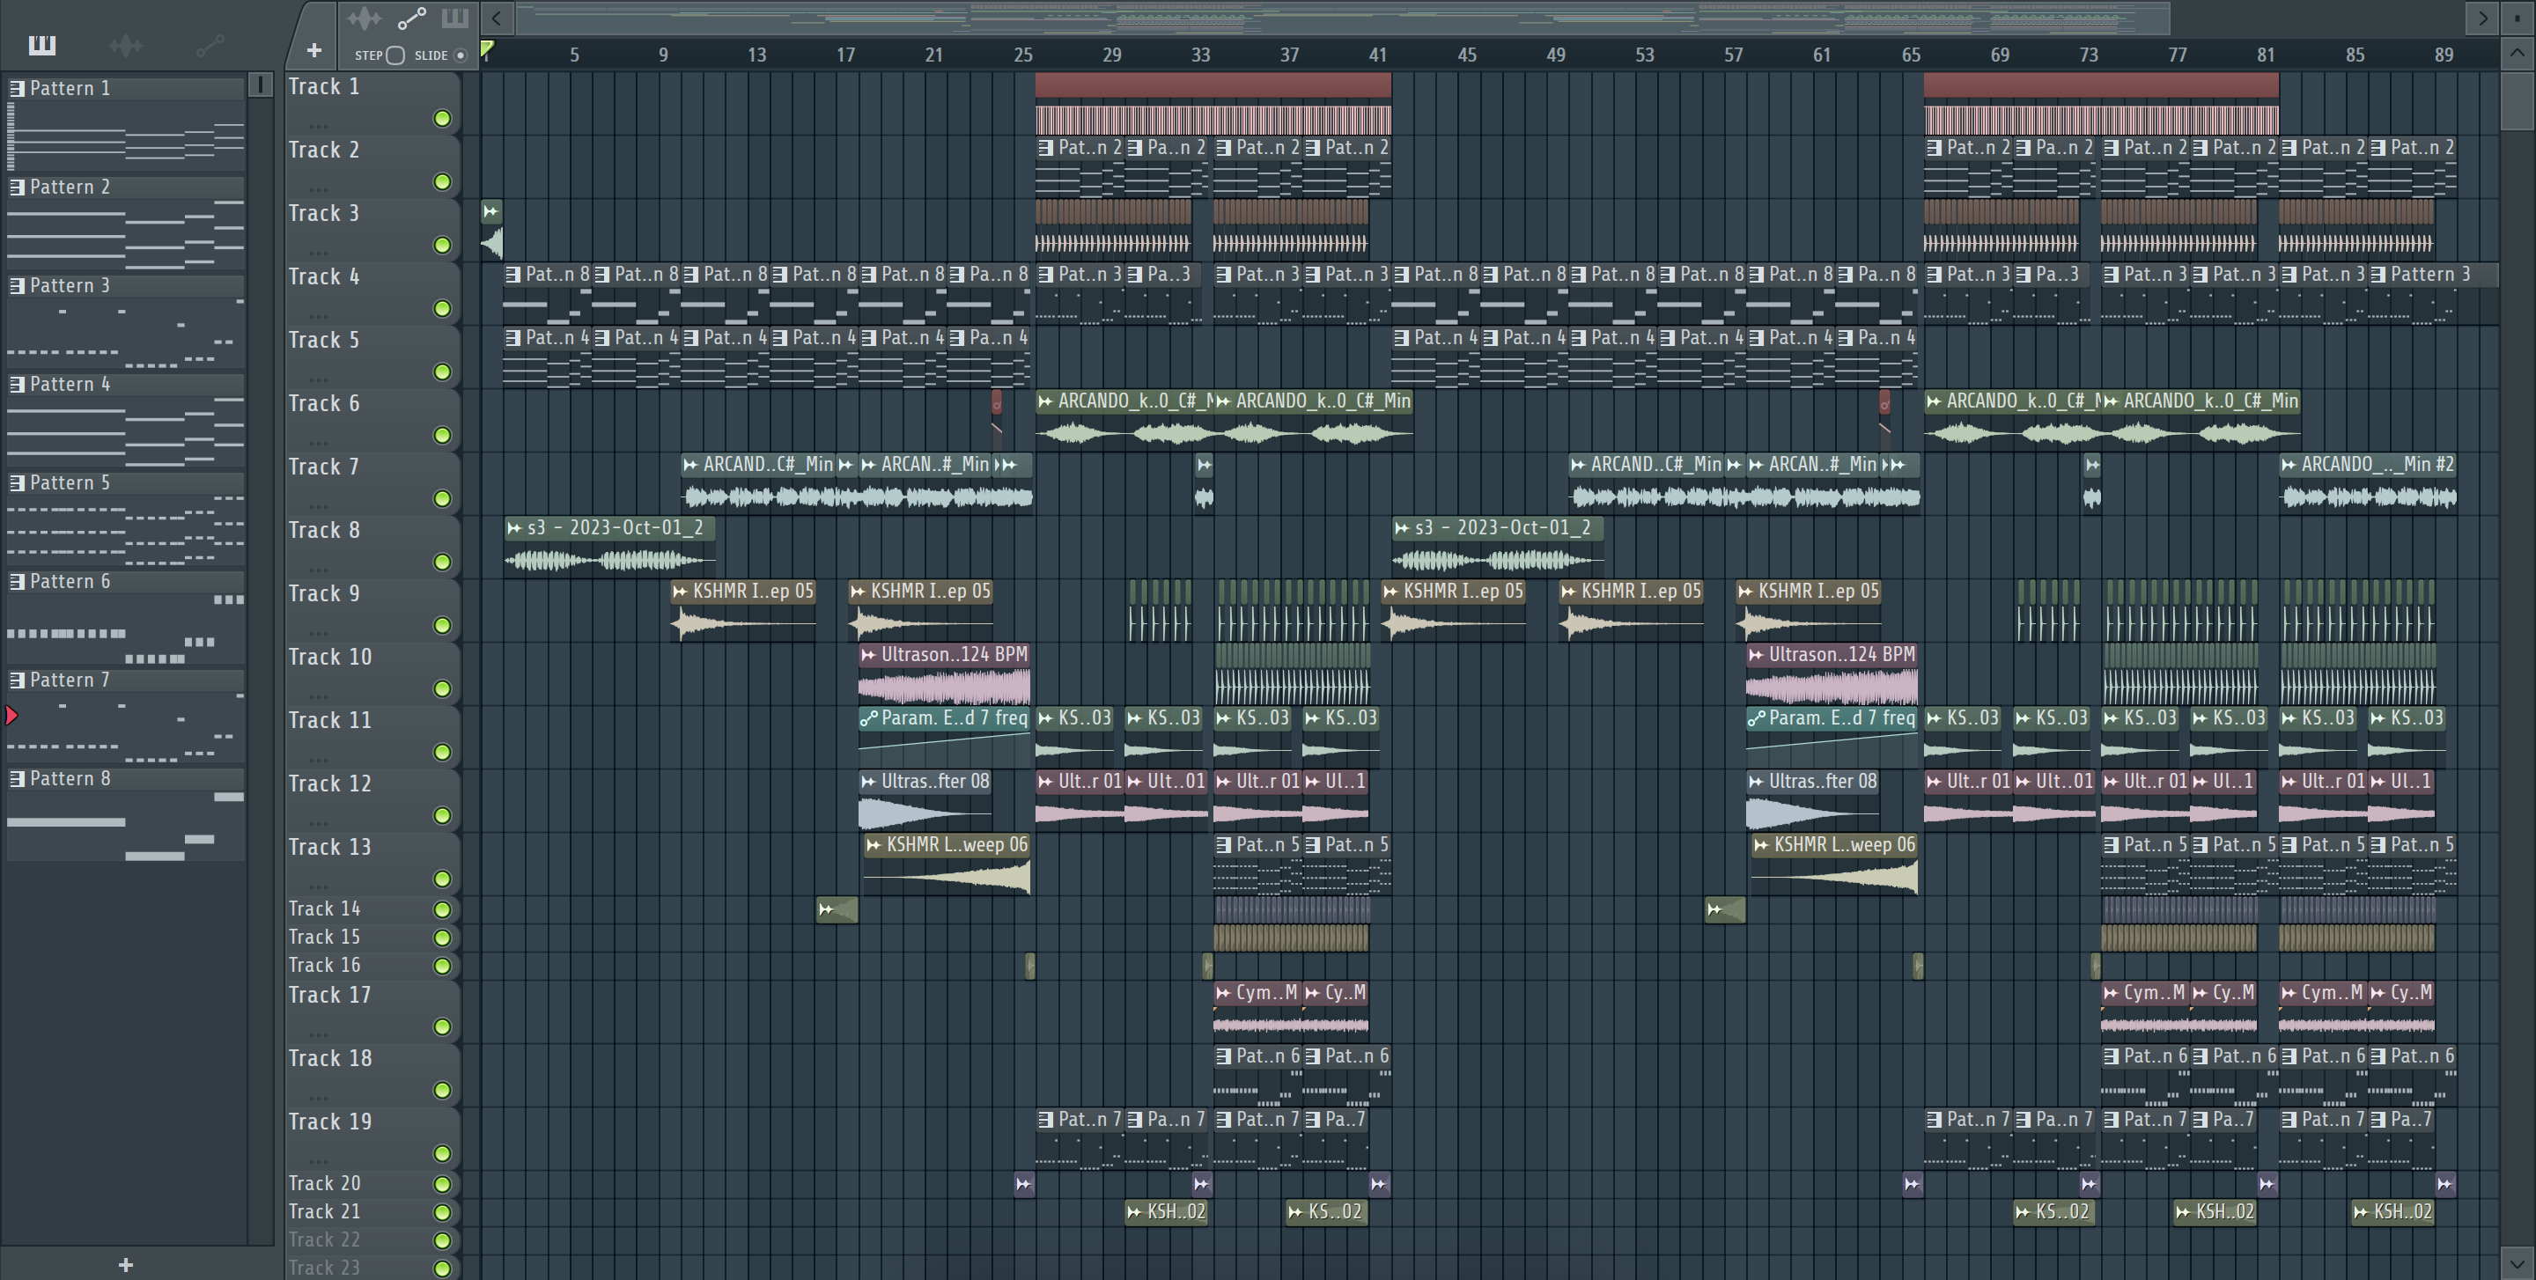Mute Track 8 using its green LED

click(442, 562)
